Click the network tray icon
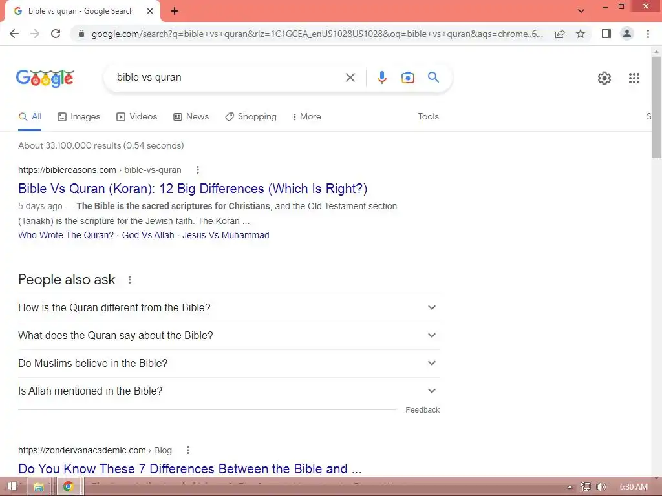This screenshot has width=662, height=496. pyautogui.click(x=585, y=487)
